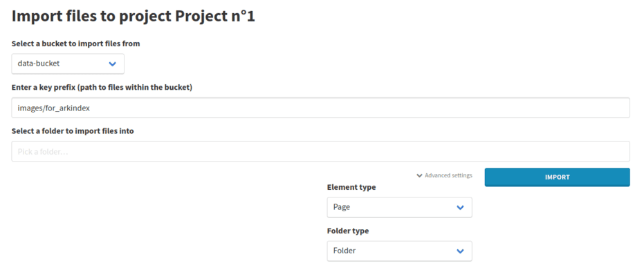The width and height of the screenshot is (642, 272).
Task: Click the 'Folder' value text in selector
Action: (345, 251)
